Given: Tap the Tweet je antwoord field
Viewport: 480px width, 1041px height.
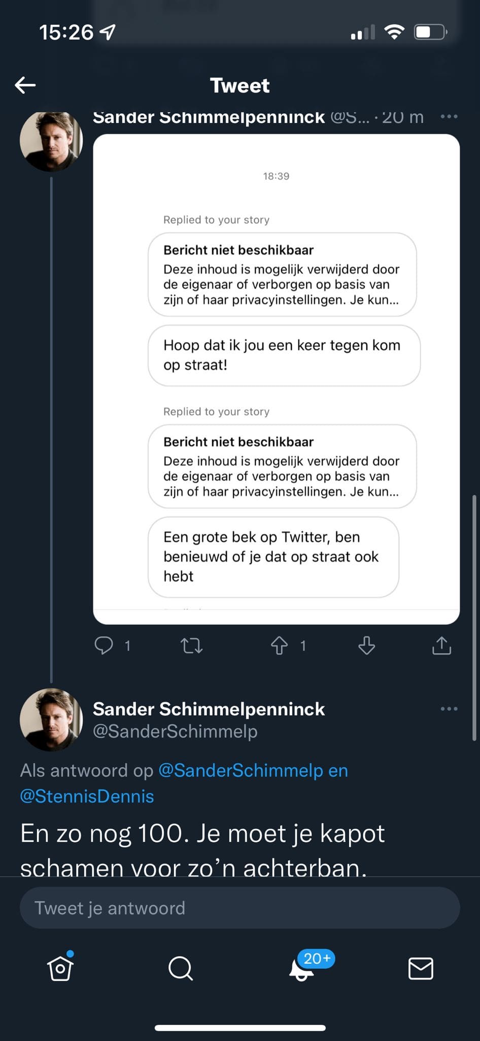Looking at the screenshot, I should 240,908.
